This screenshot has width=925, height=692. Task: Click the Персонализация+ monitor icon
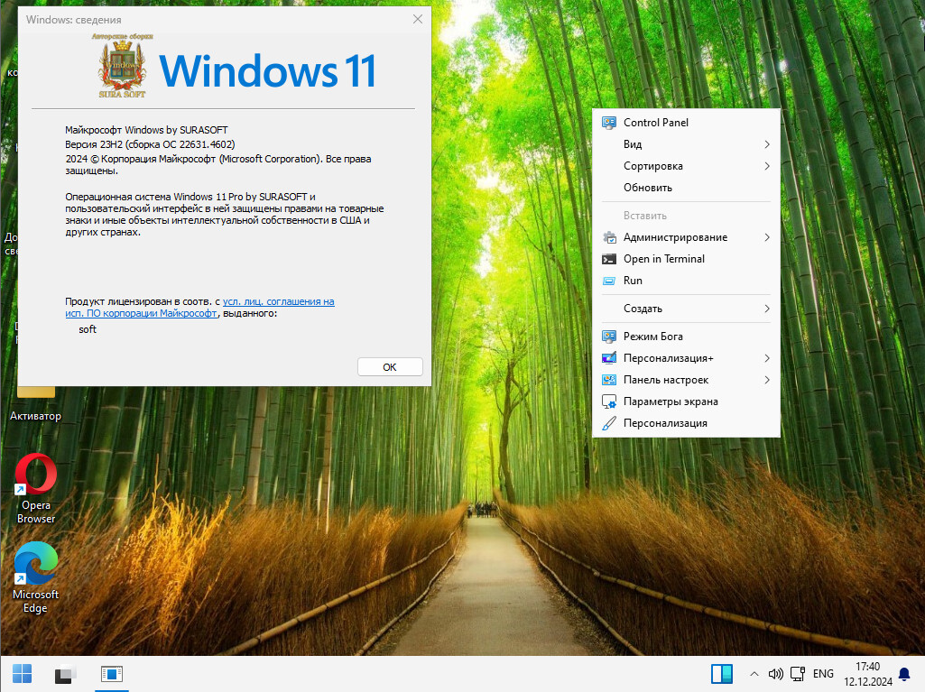(x=609, y=358)
